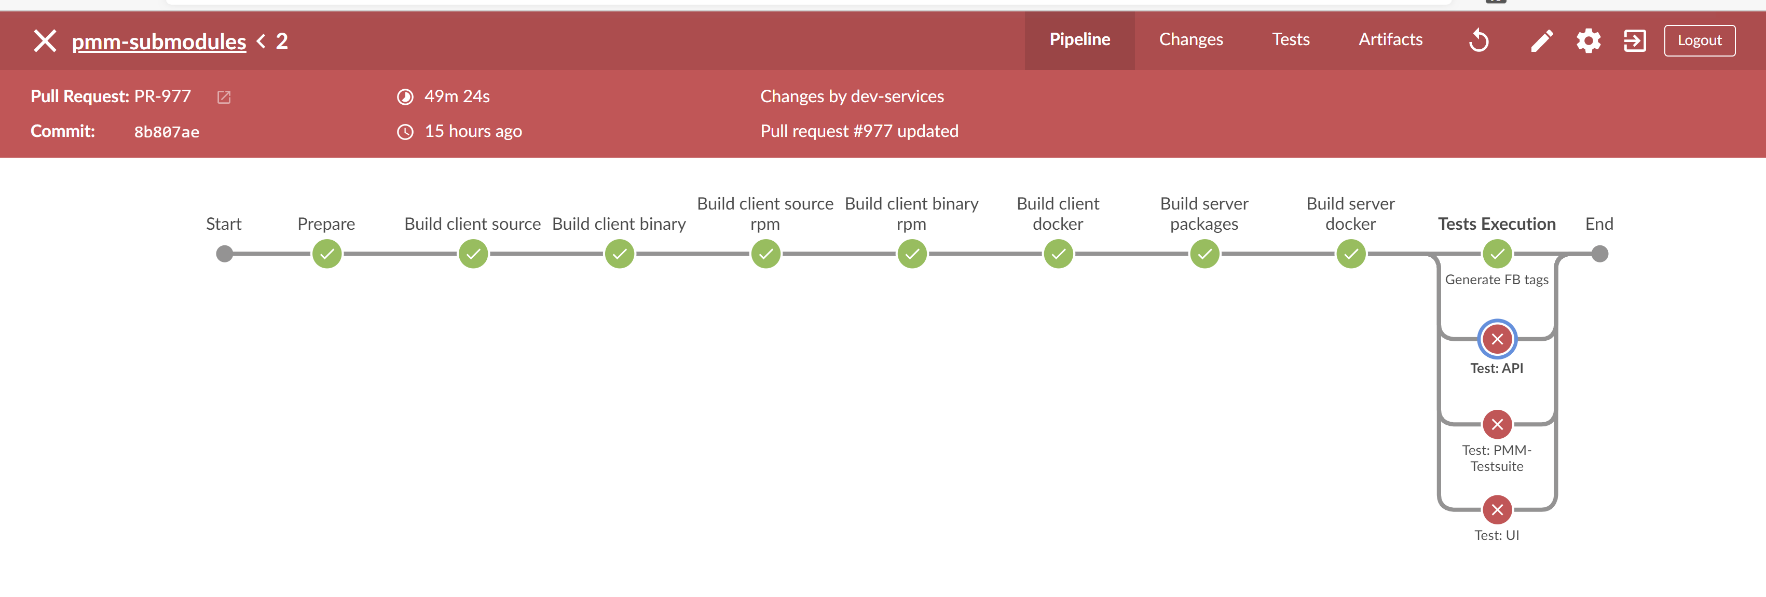Open the Artifacts tab
1766x597 pixels.
pyautogui.click(x=1390, y=40)
